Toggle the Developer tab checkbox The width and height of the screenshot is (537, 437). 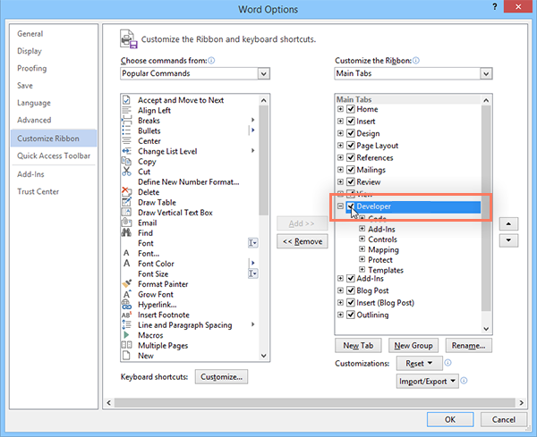click(x=352, y=207)
